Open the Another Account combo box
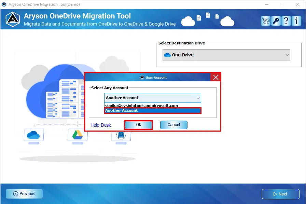Screen dimensions: 306x204 coord(152,98)
